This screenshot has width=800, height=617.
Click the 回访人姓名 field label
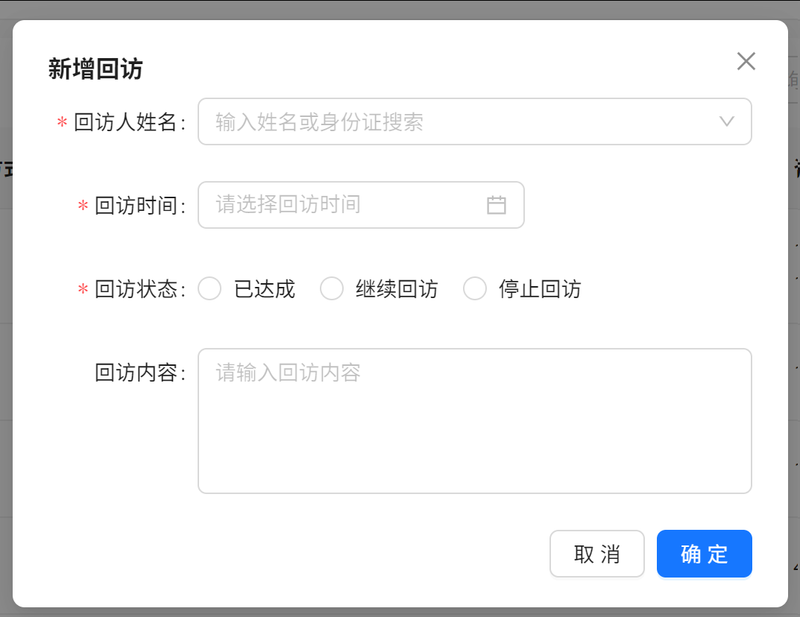click(x=128, y=122)
